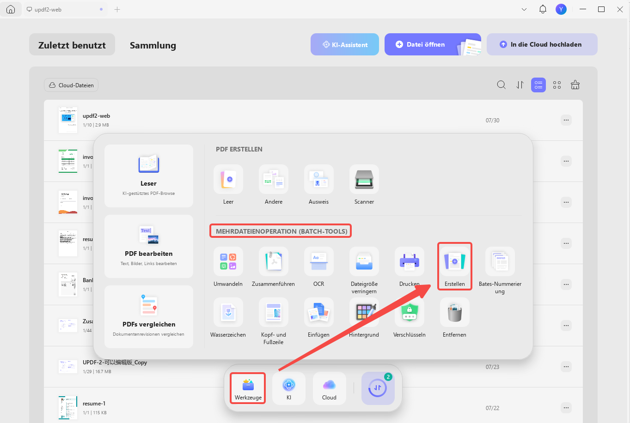Select the Andere create-PDF option
The width and height of the screenshot is (630, 423).
[x=274, y=179]
